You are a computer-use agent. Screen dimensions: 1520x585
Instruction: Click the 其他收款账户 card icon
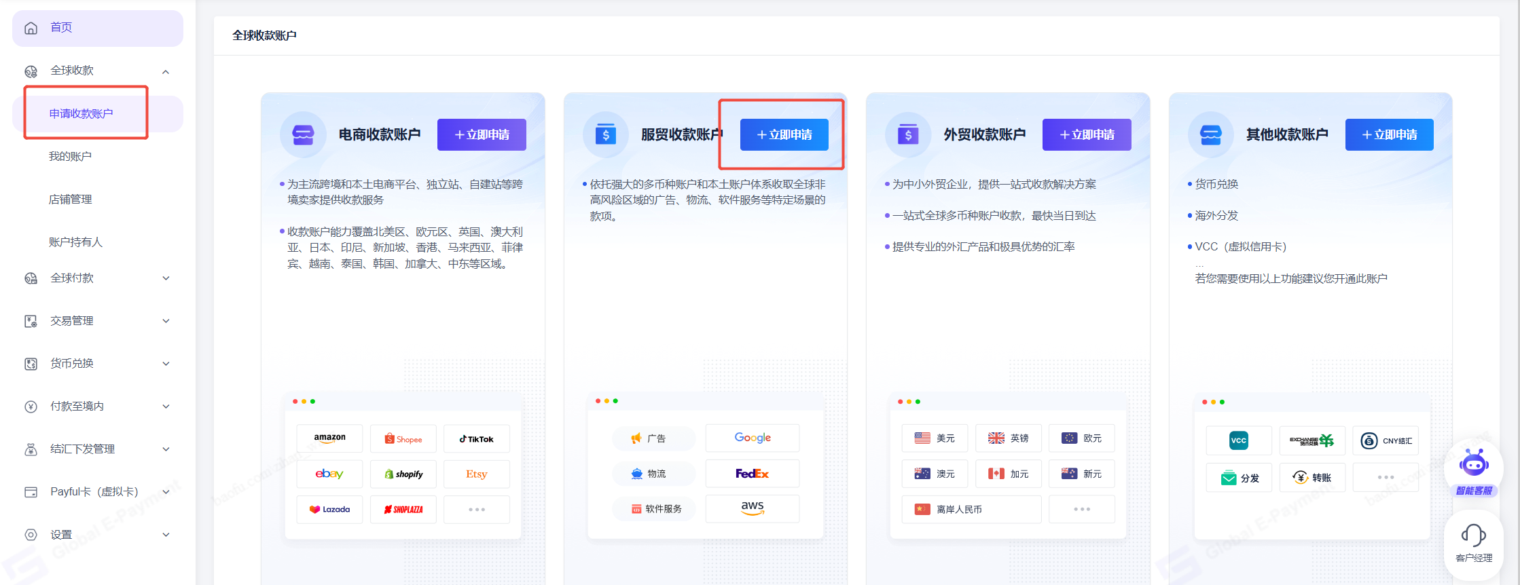1210,134
